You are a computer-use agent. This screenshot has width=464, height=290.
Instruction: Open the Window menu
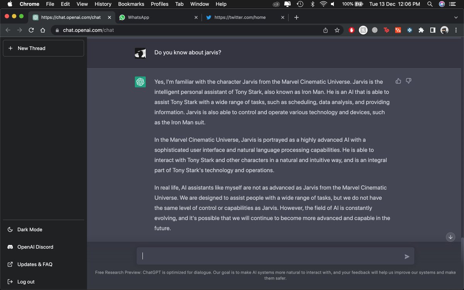click(200, 4)
